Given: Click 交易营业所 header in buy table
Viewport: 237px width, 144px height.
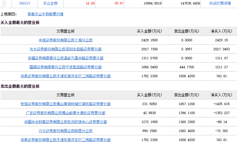Looking at the screenshot, I should click(66, 31).
